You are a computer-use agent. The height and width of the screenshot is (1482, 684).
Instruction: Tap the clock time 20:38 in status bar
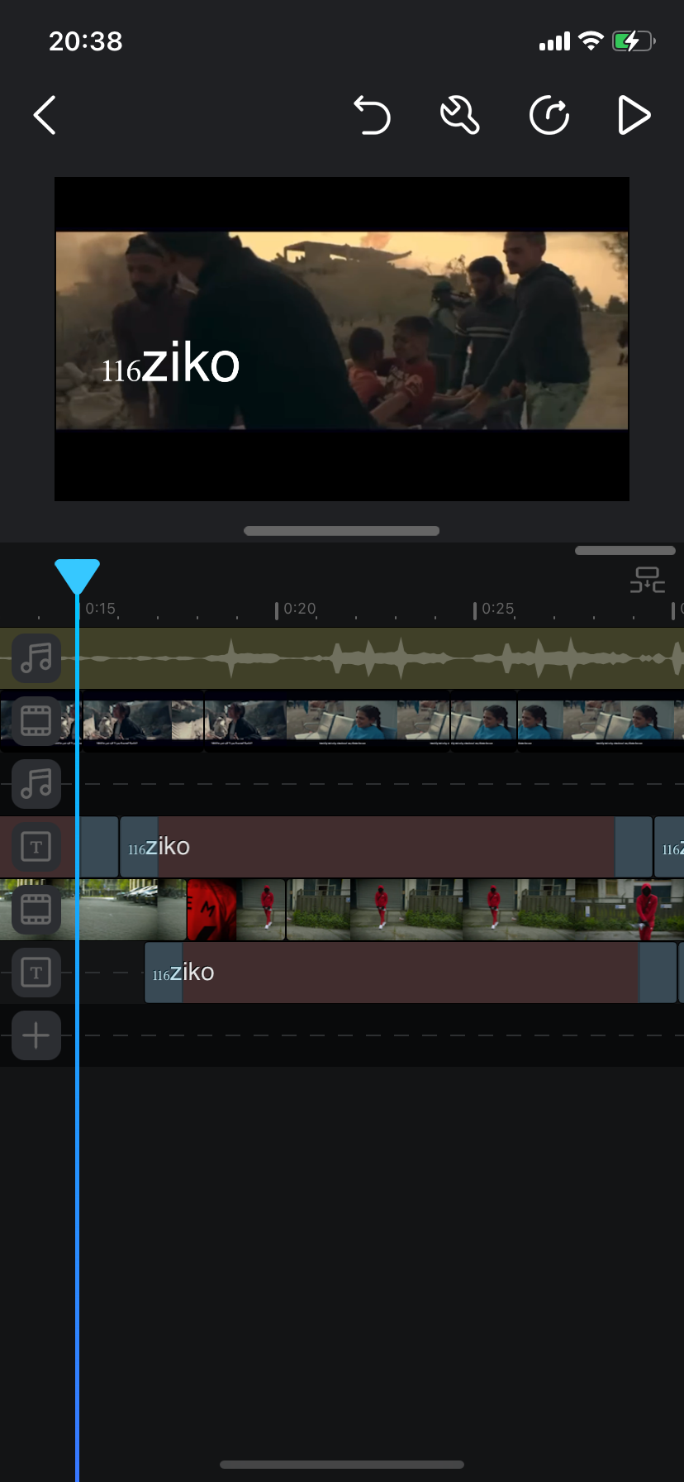tap(86, 41)
